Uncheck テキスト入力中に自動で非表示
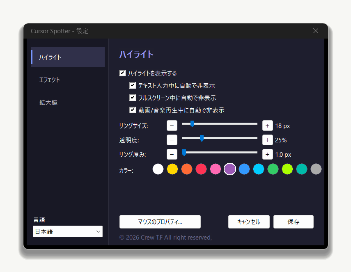Viewport: 351px width, 272px height. click(x=133, y=85)
